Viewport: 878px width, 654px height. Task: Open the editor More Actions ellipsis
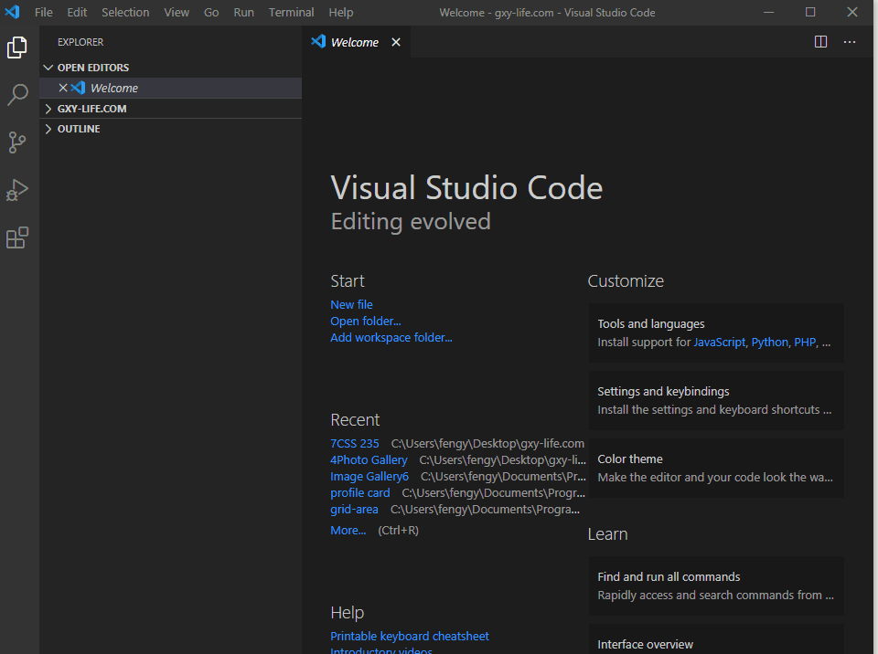(x=850, y=42)
